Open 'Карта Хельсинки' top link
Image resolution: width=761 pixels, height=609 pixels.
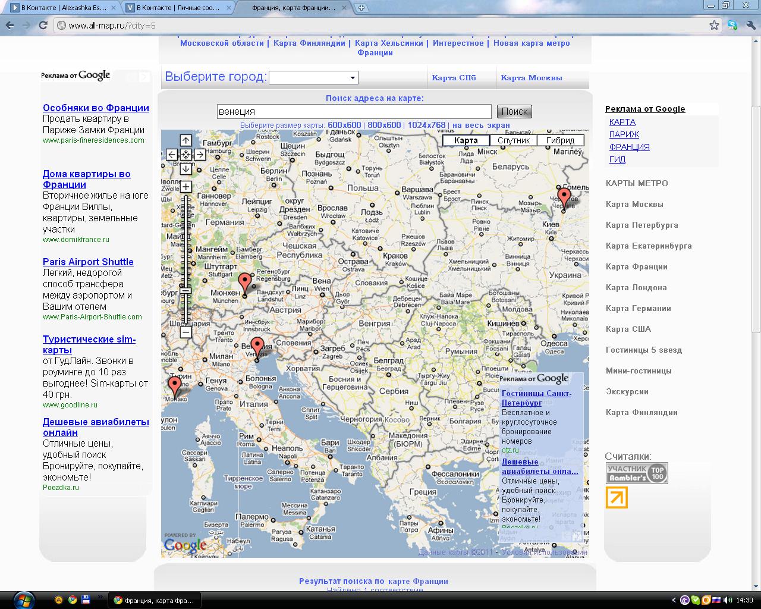pos(389,43)
